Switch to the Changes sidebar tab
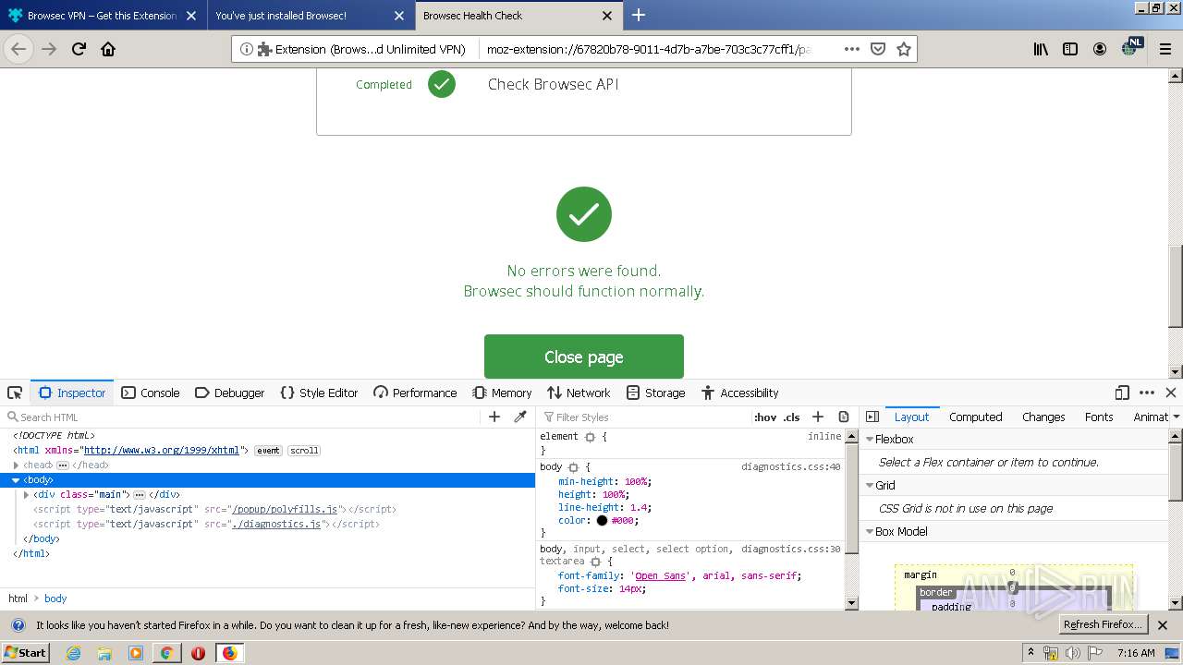The height and width of the screenshot is (665, 1183). click(x=1043, y=417)
